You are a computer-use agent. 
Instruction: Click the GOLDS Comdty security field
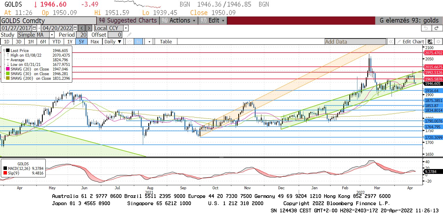(x=48, y=21)
